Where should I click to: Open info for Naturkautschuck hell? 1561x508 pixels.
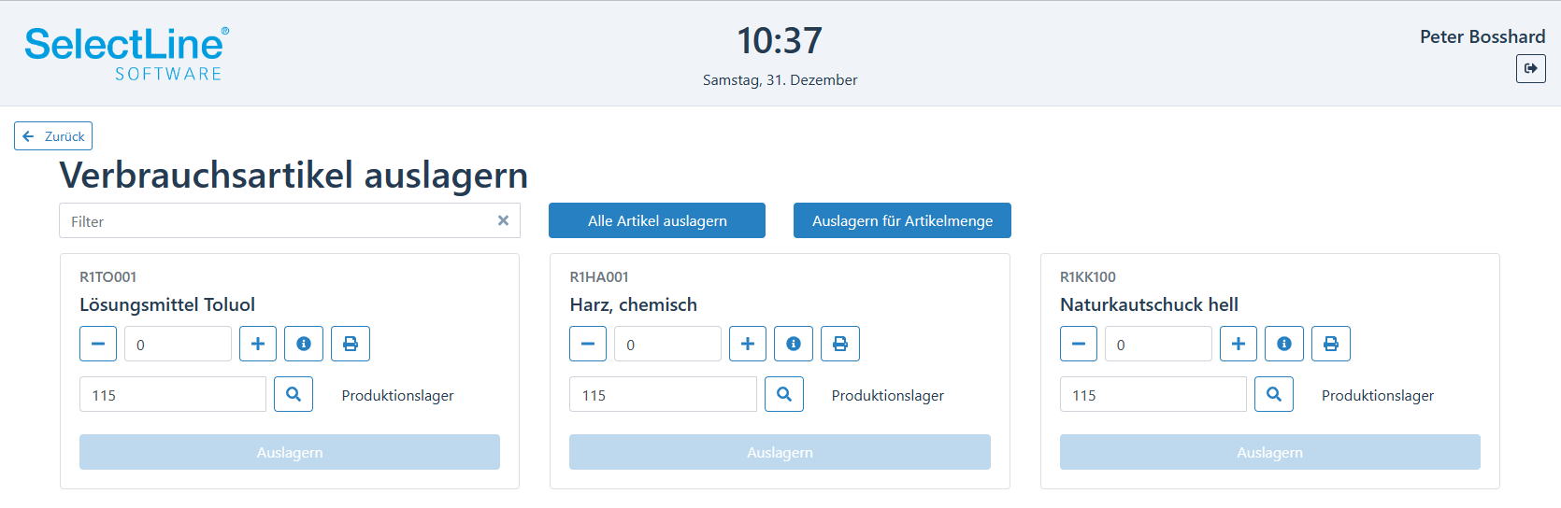pyautogui.click(x=1284, y=344)
